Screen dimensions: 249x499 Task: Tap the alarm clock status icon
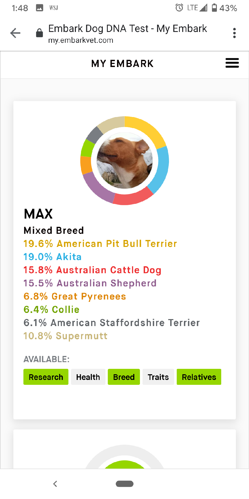pyautogui.click(x=179, y=8)
